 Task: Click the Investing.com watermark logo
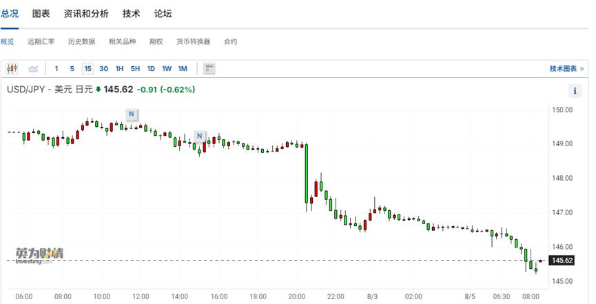click(x=39, y=255)
